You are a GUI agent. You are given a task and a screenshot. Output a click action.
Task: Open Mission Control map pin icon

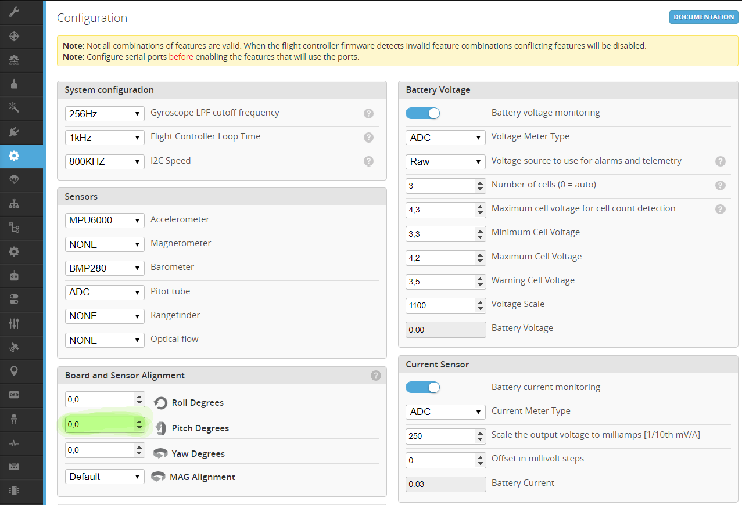pos(14,371)
